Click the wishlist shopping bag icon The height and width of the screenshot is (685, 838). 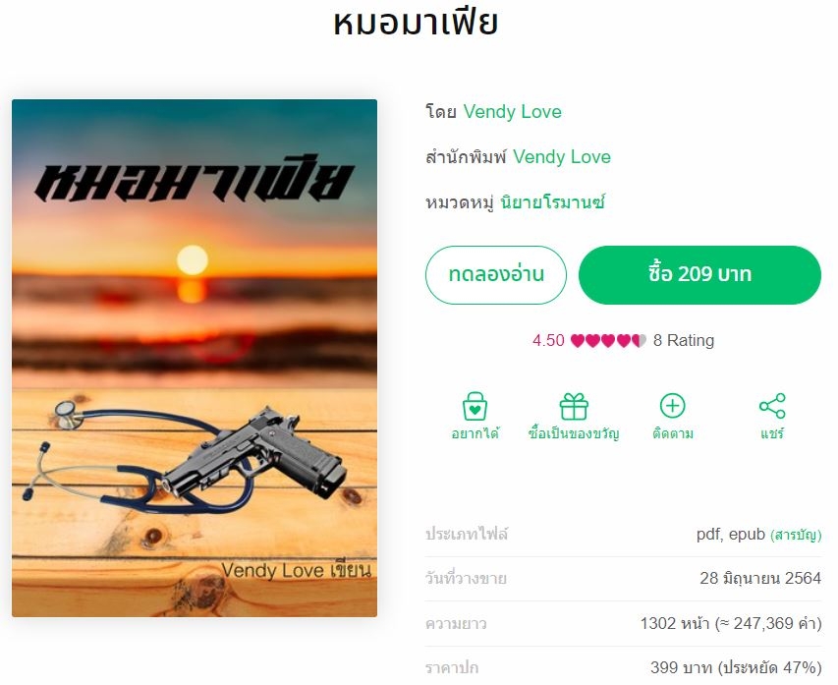[475, 407]
